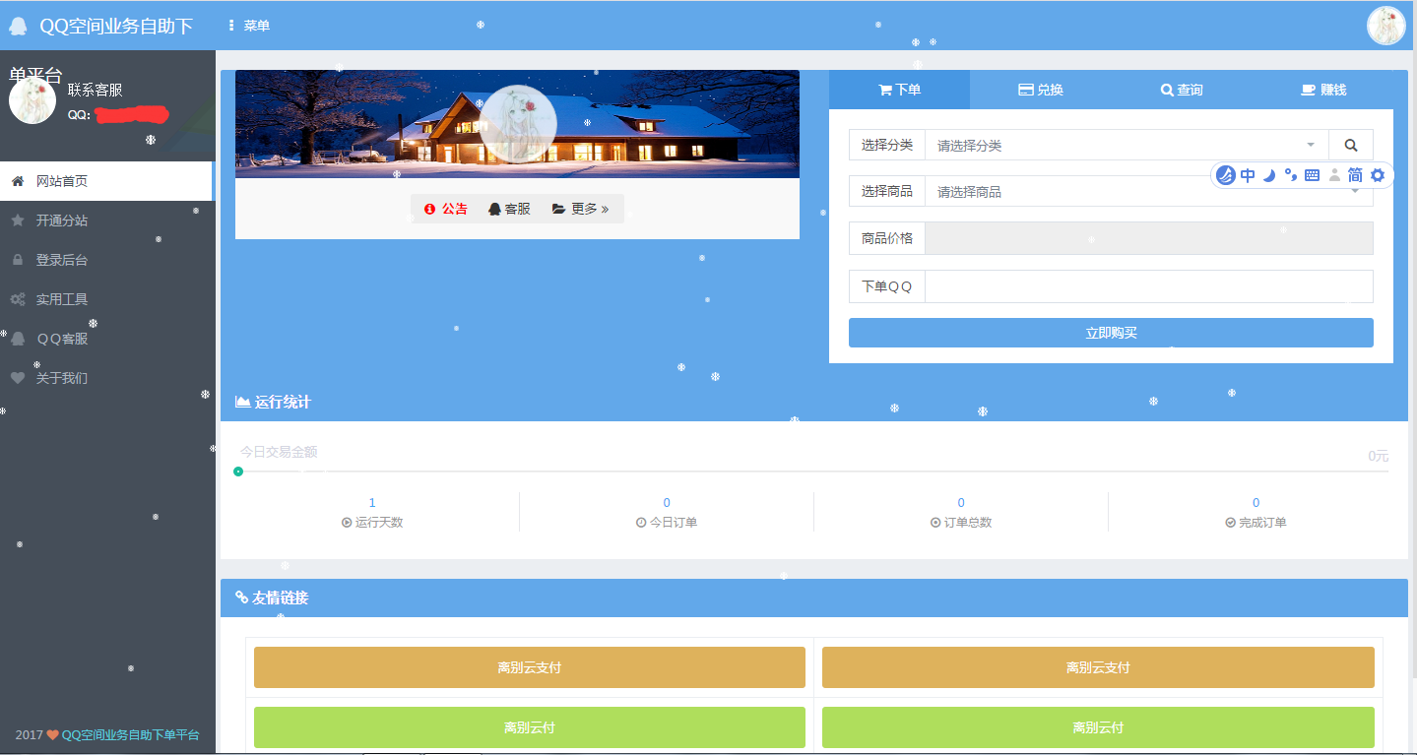Click the 今日订单 statistic
The height and width of the screenshot is (755, 1417).
tap(667, 512)
